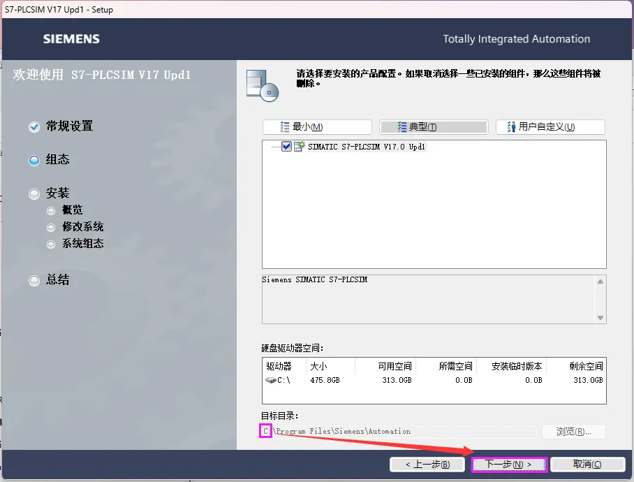The width and height of the screenshot is (634, 482).
Task: Click the 浏览(R)... browse button
Action: pos(573,432)
